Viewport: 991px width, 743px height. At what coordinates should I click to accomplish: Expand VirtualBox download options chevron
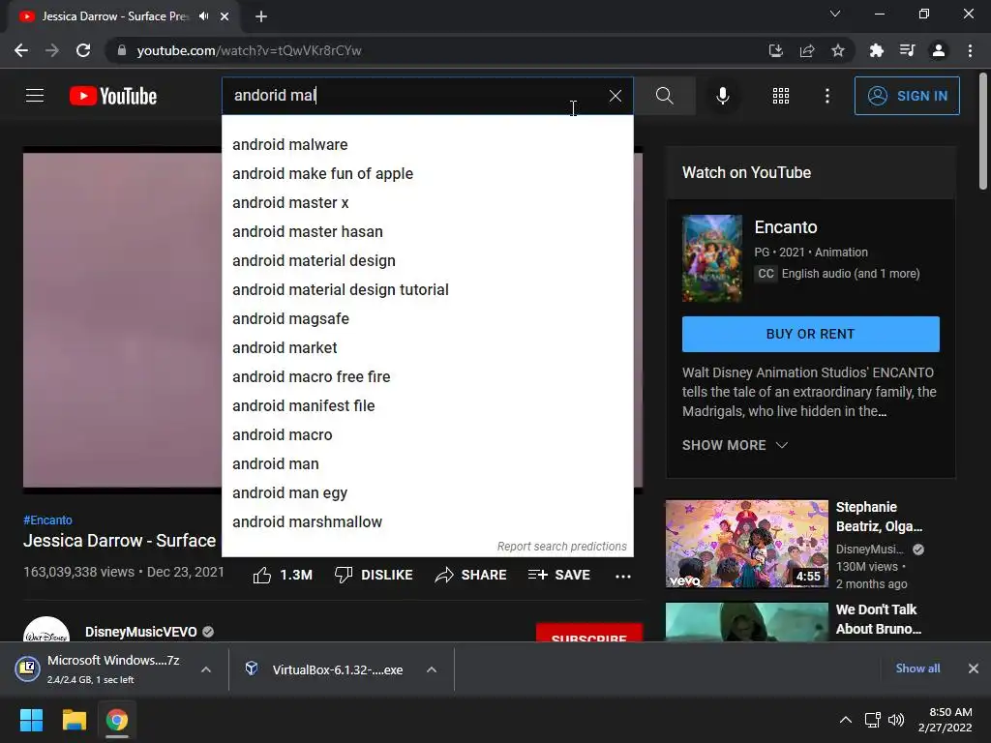[432, 669]
